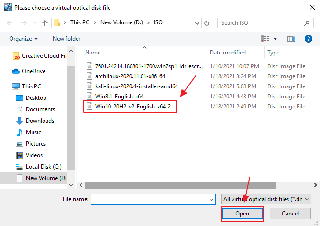Click the Local Disk (C:) drive icon
Screen dimensions: 320x226
pos(19,167)
